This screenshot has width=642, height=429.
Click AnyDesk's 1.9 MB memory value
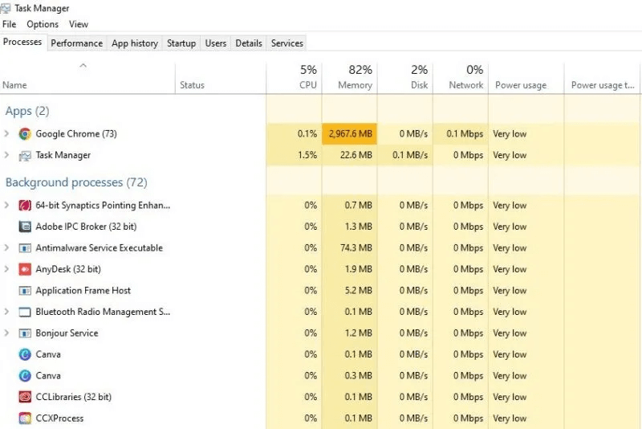(358, 269)
